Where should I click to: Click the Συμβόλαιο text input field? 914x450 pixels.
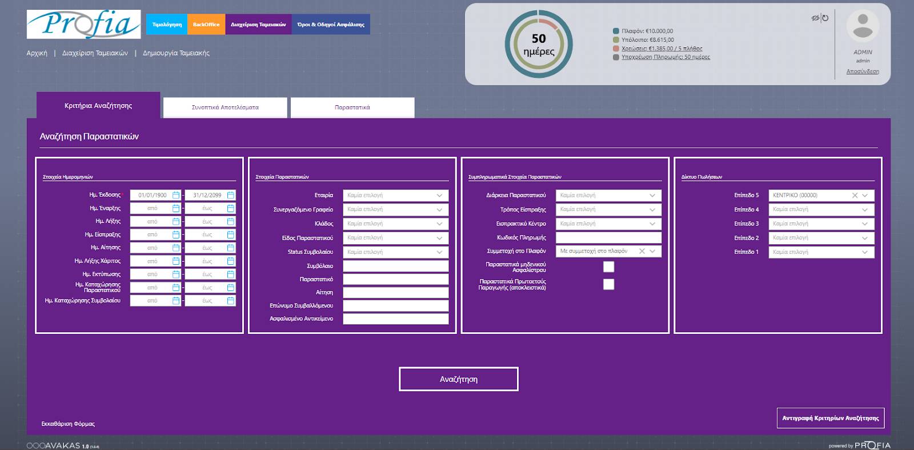(395, 266)
